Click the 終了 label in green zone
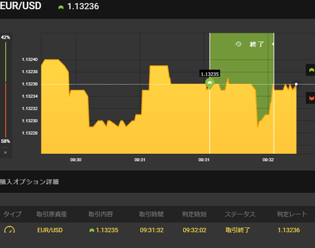 (257, 44)
